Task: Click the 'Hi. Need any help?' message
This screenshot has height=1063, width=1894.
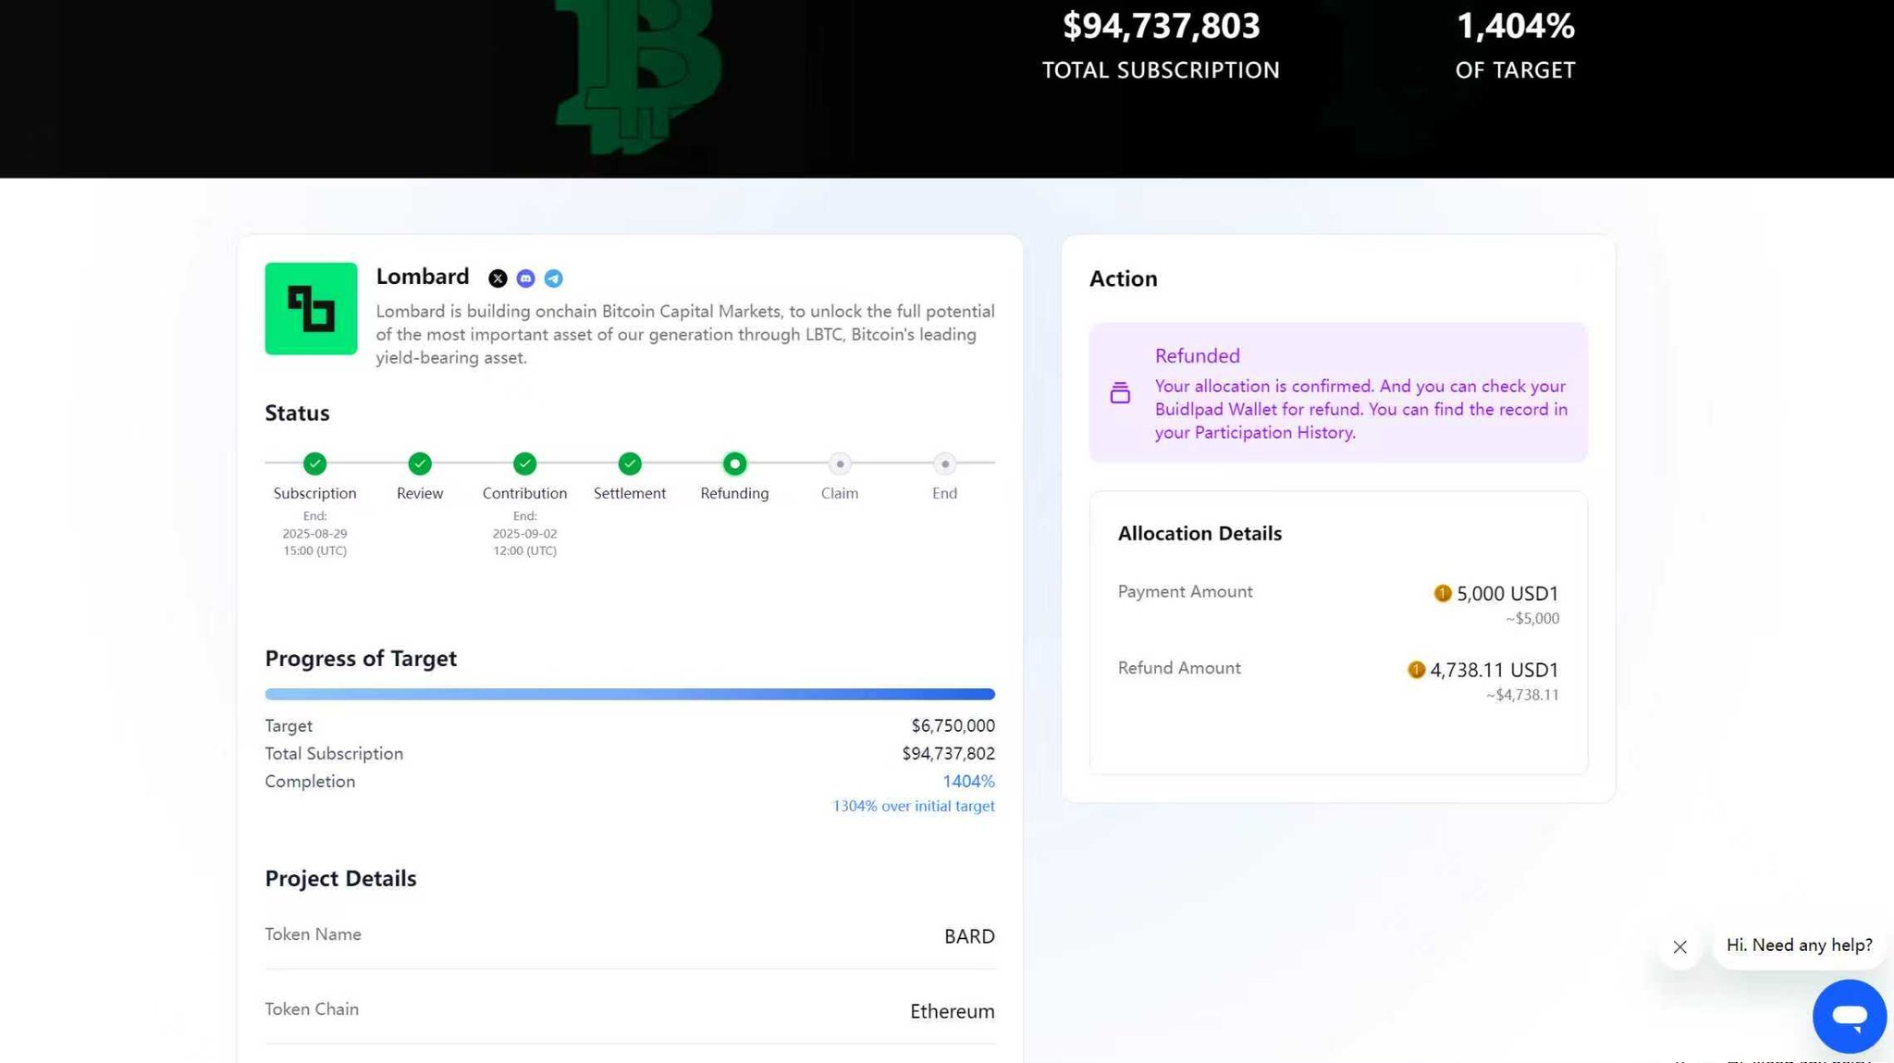Action: tap(1799, 946)
